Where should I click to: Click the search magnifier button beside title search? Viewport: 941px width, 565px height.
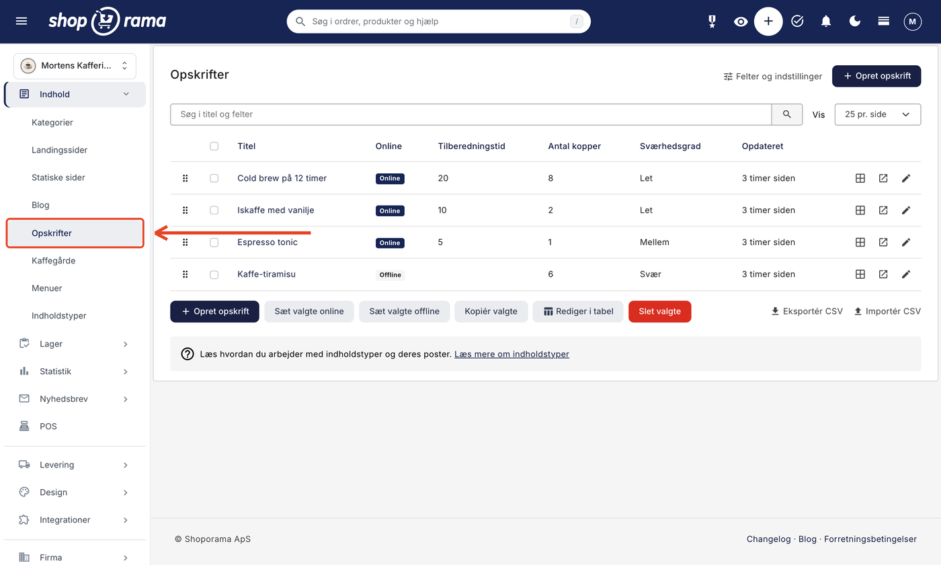point(787,114)
